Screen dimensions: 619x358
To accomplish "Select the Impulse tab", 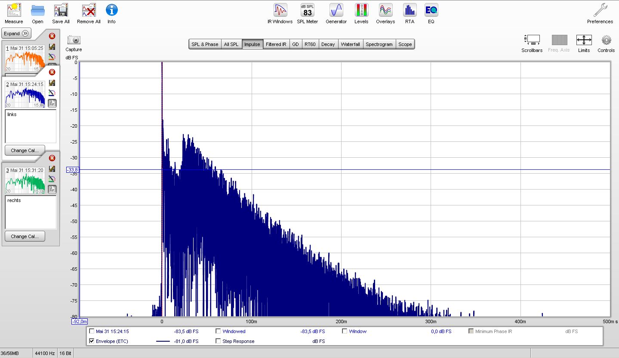I will coord(252,44).
